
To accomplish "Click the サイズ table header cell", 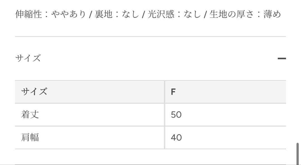I will (x=33, y=92).
